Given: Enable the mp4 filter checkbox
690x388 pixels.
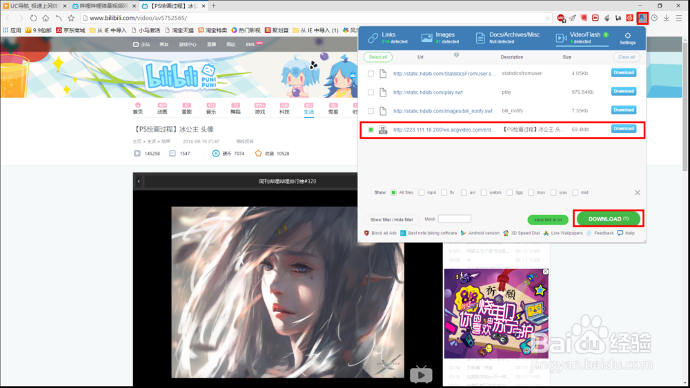Looking at the screenshot, I should [422, 192].
